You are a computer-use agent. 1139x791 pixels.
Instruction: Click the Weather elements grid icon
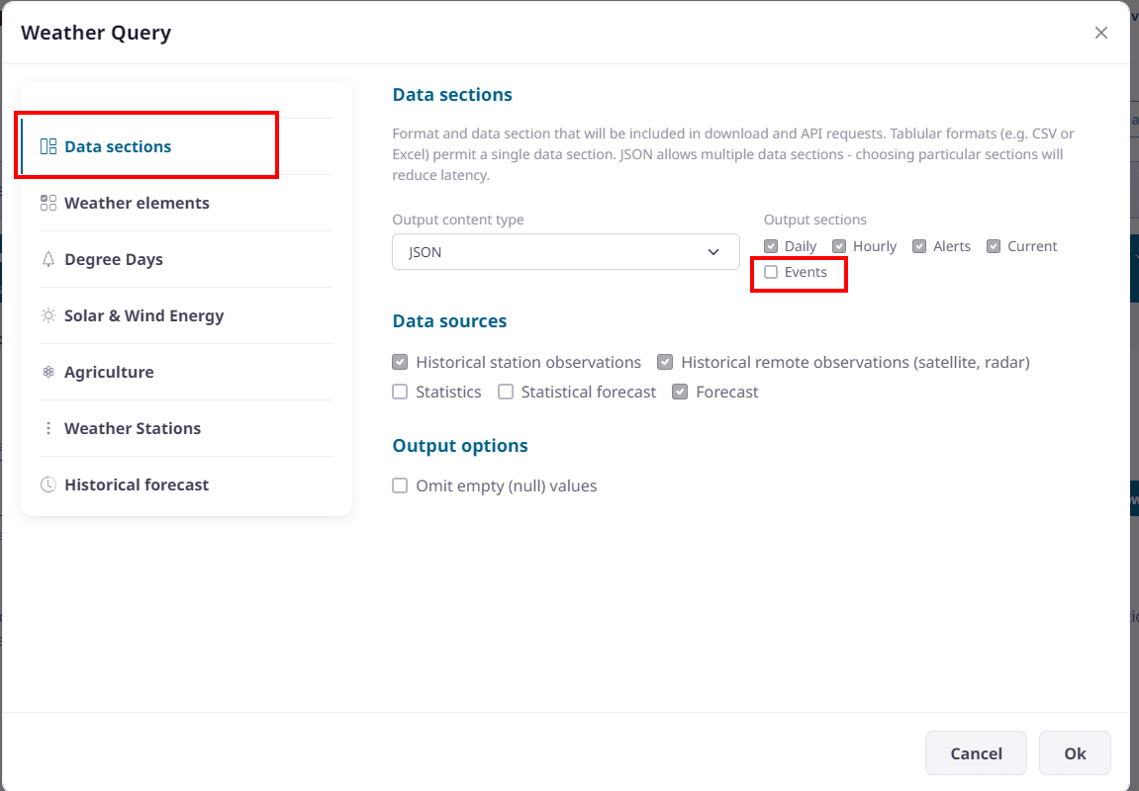tap(48, 203)
